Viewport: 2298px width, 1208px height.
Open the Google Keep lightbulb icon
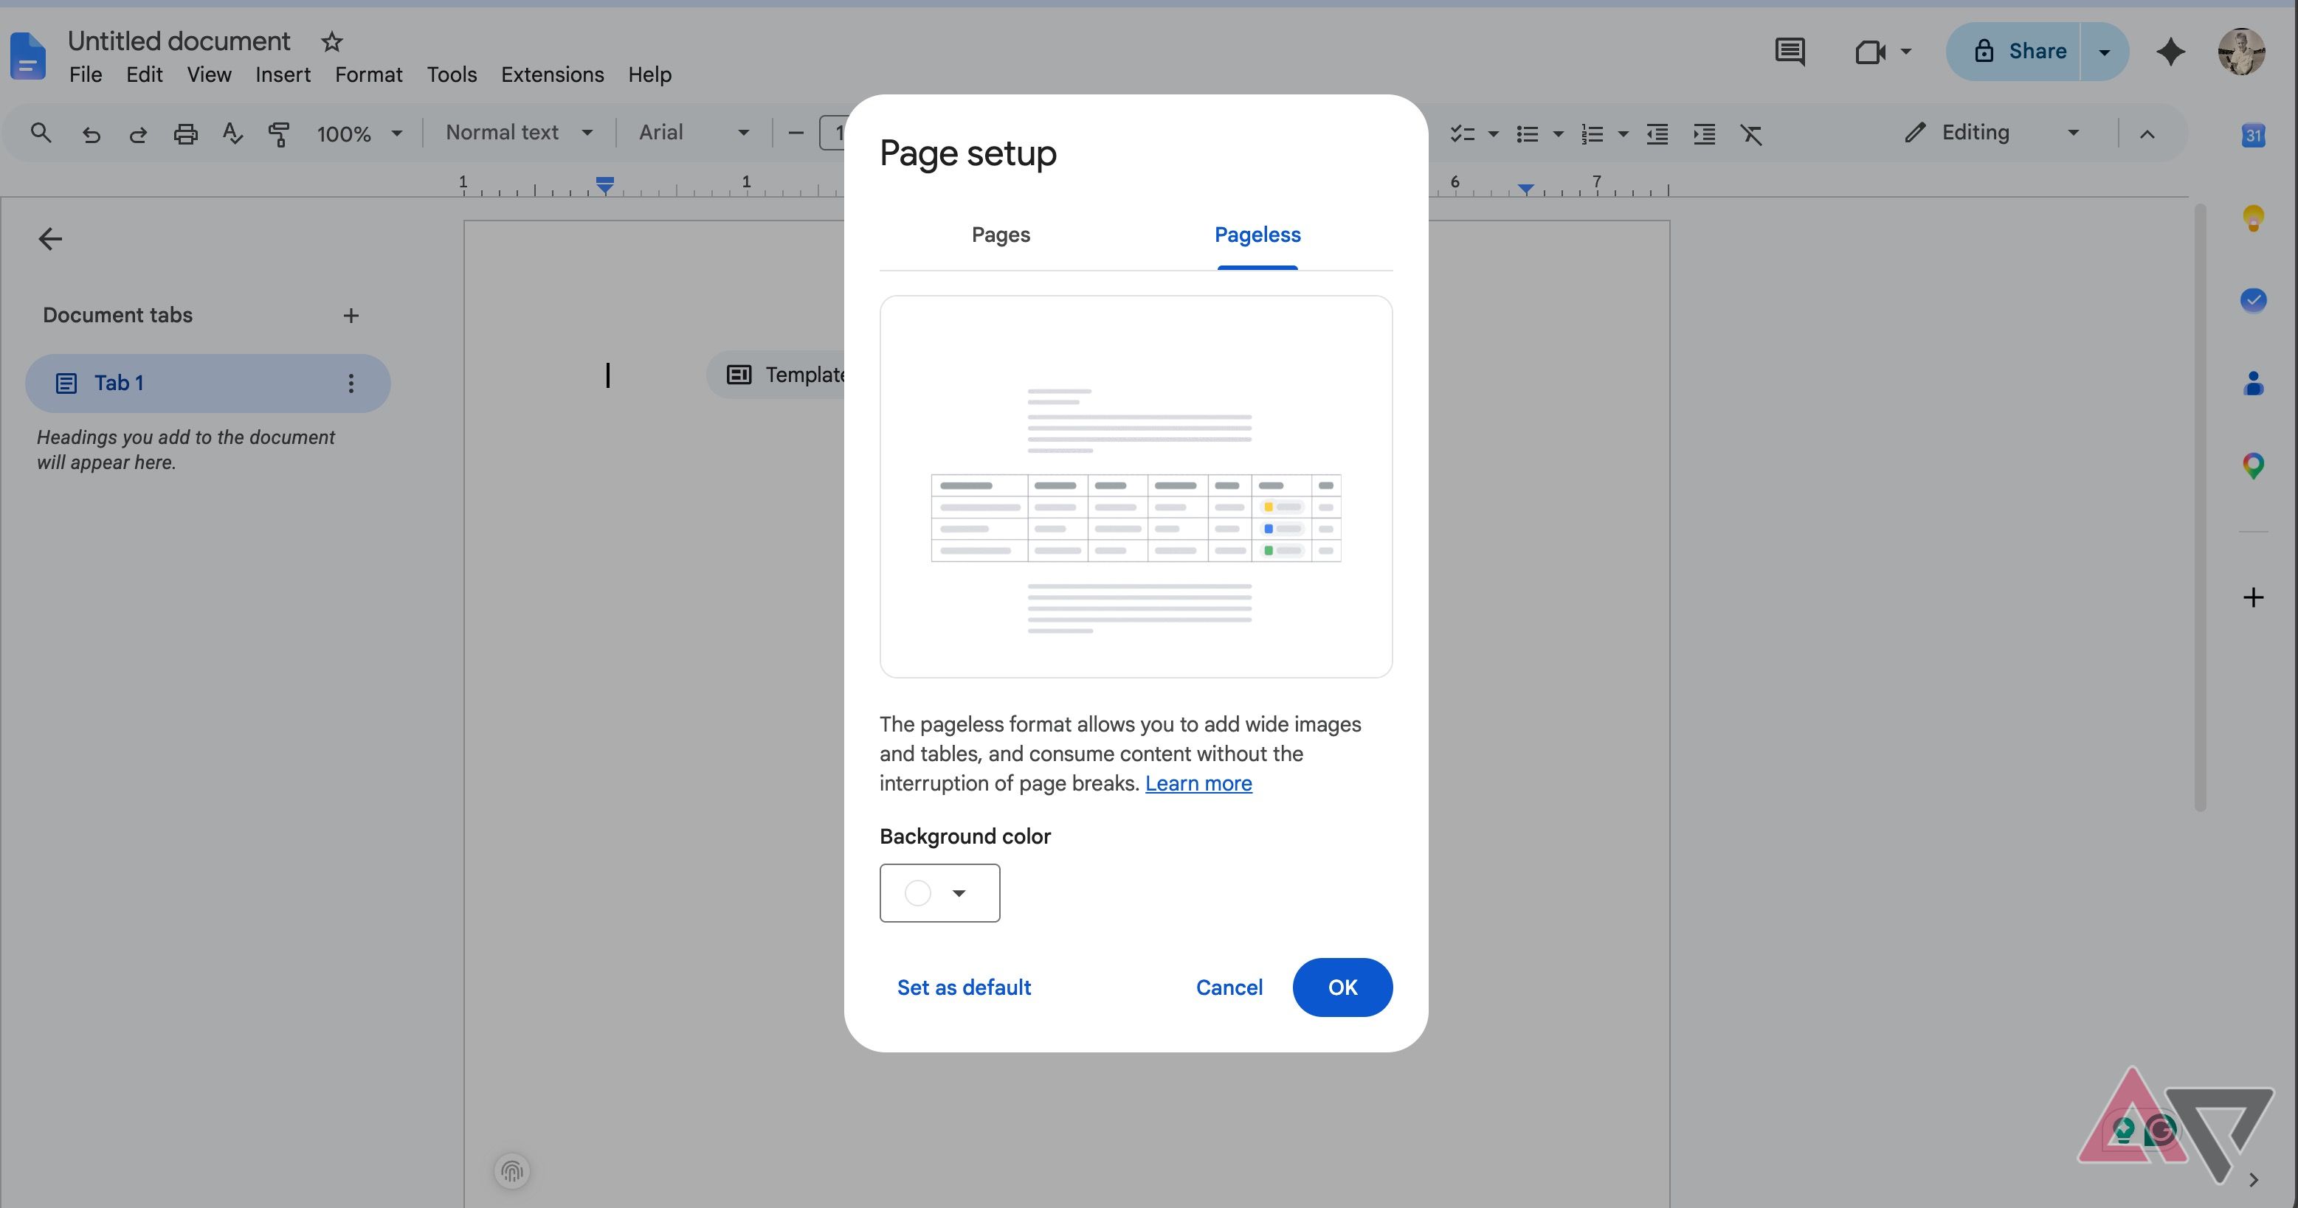point(2254,218)
